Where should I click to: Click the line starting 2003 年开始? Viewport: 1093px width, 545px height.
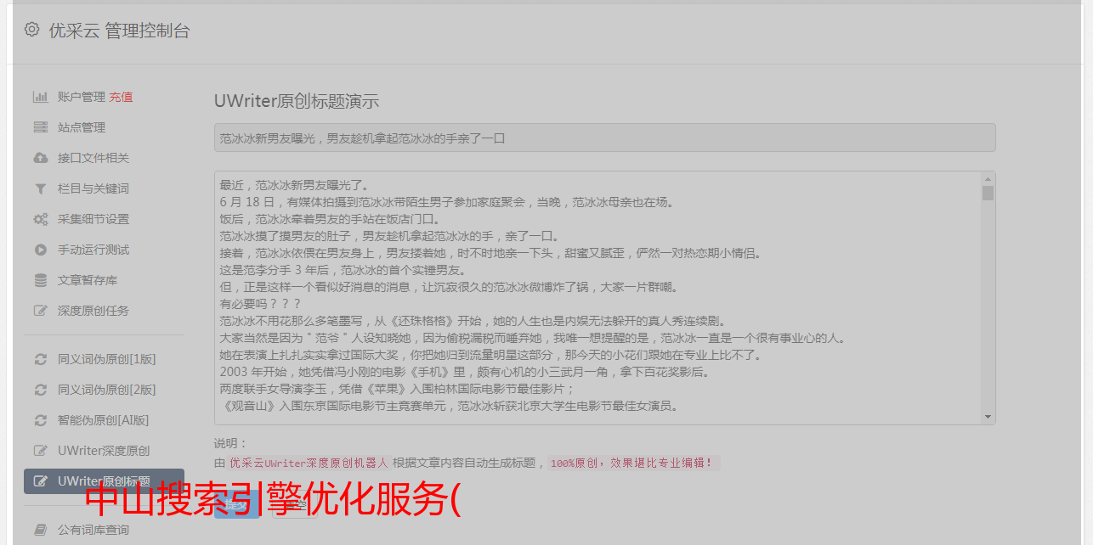tap(464, 372)
